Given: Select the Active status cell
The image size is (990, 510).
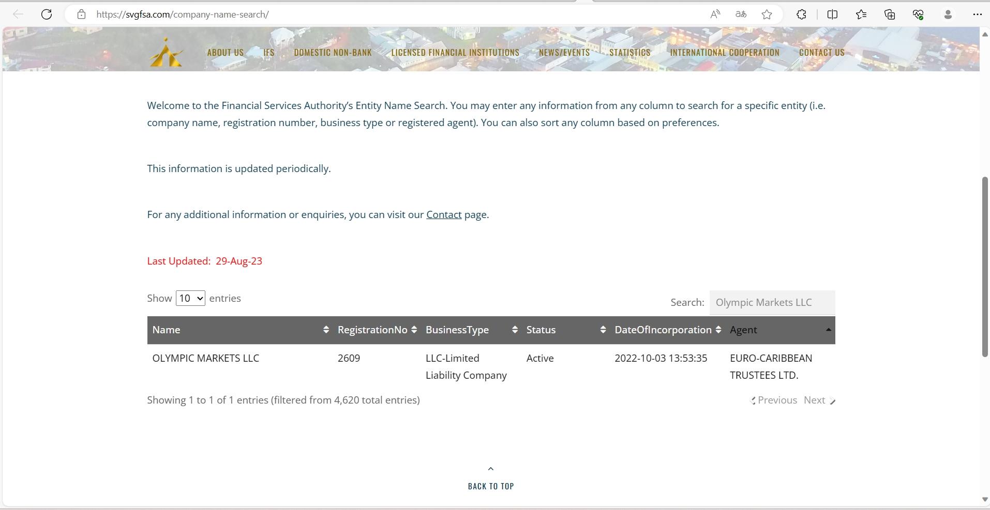Looking at the screenshot, I should tap(540, 358).
